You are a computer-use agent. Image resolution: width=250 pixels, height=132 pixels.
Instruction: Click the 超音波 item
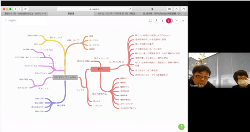(92, 49)
